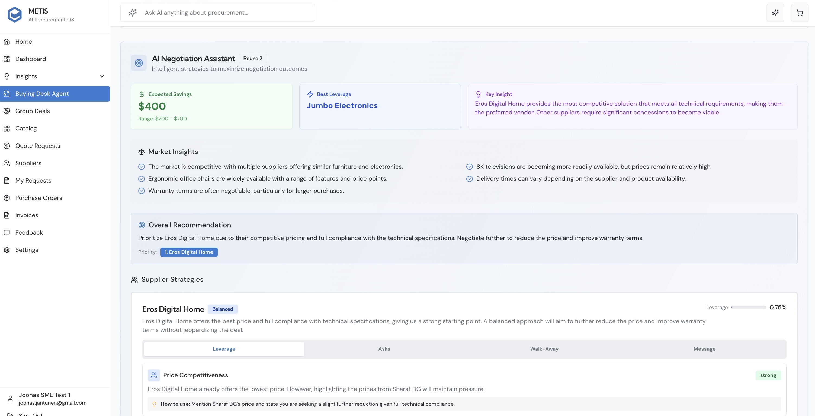Click the My Requests document icon

(x=7, y=180)
